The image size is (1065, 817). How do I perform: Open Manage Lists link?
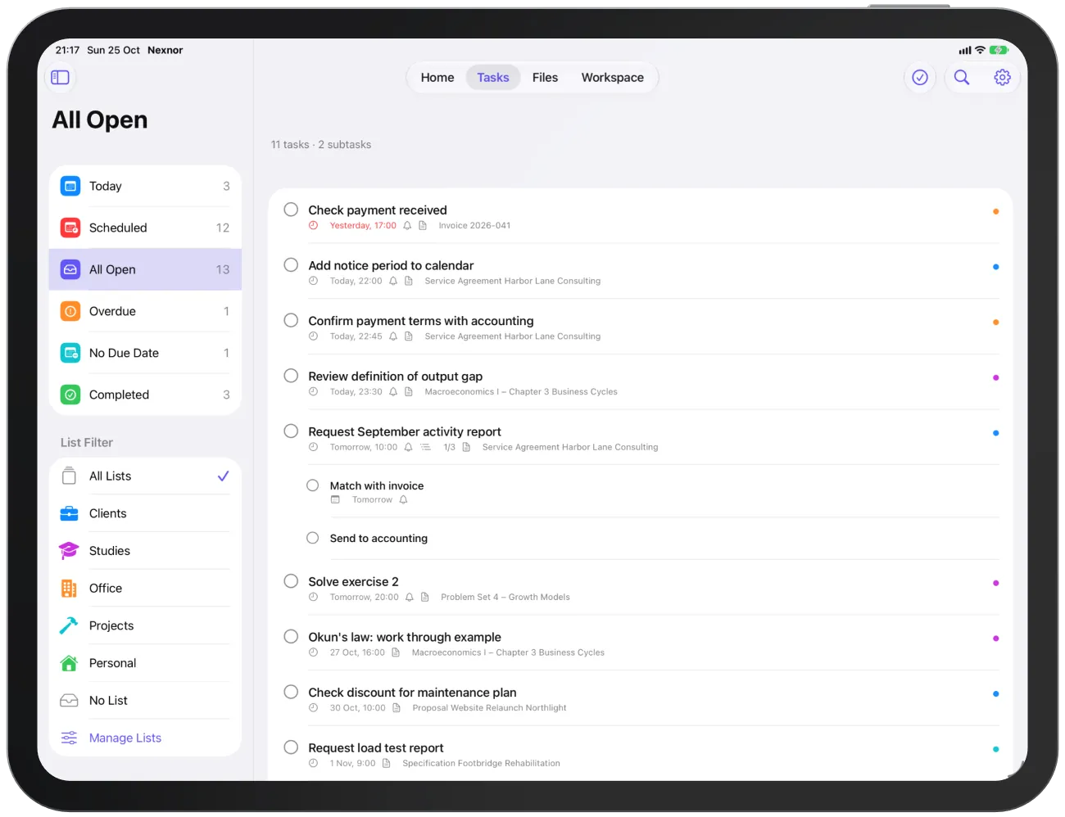point(125,738)
